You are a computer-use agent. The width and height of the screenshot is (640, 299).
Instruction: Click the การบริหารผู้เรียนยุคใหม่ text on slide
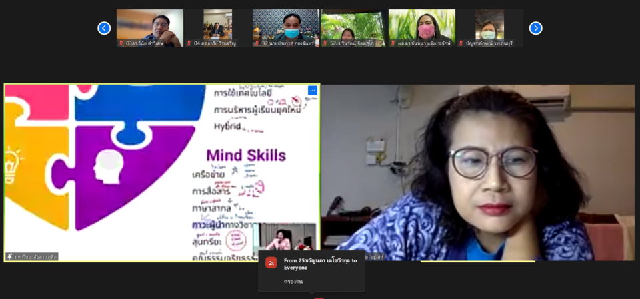(x=257, y=110)
